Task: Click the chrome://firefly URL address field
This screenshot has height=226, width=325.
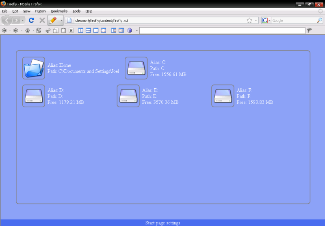Action: click(x=160, y=20)
